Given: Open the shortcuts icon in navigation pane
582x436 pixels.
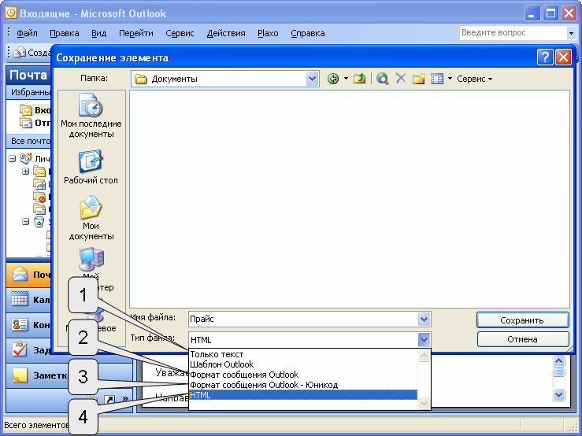Looking at the screenshot, I should [x=109, y=399].
